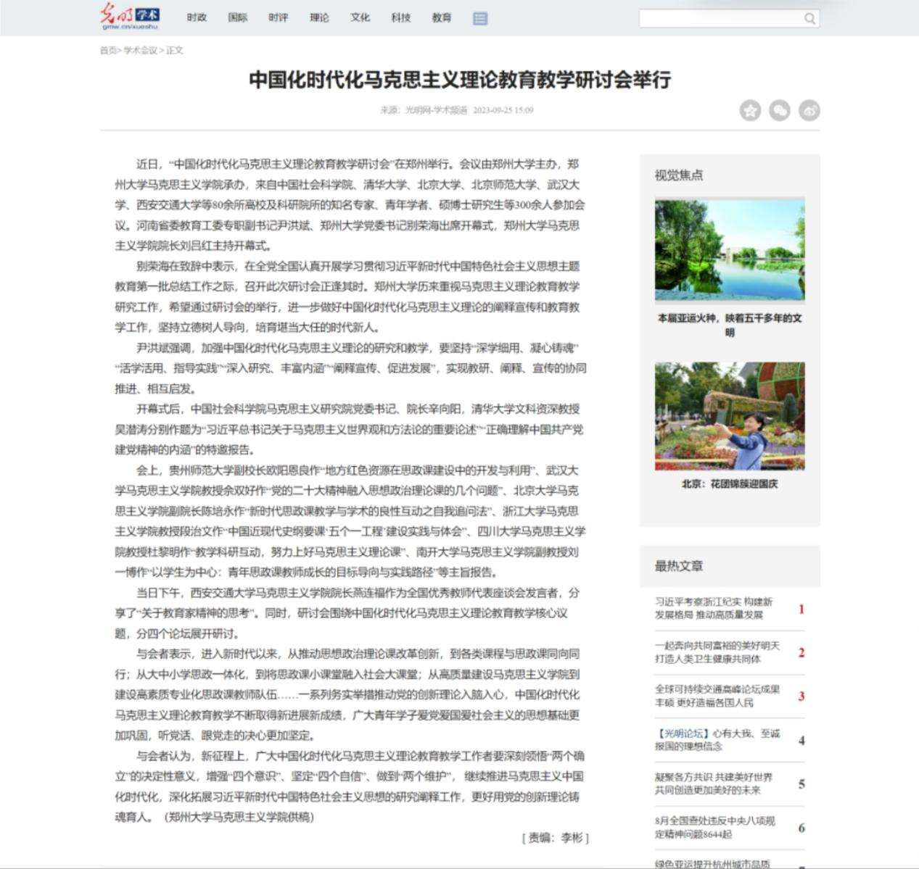This screenshot has height=869, width=919.
Task: Open hot article 【光明论坛】心有大我
Action: coord(717,740)
